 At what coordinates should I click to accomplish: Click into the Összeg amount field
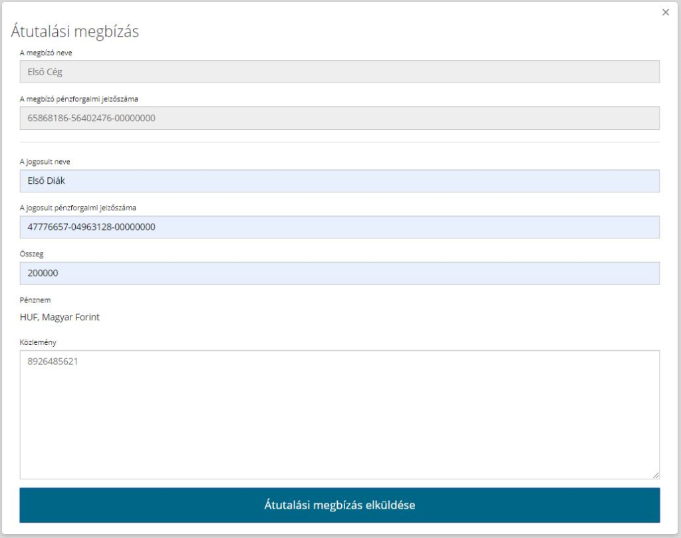[x=339, y=273]
